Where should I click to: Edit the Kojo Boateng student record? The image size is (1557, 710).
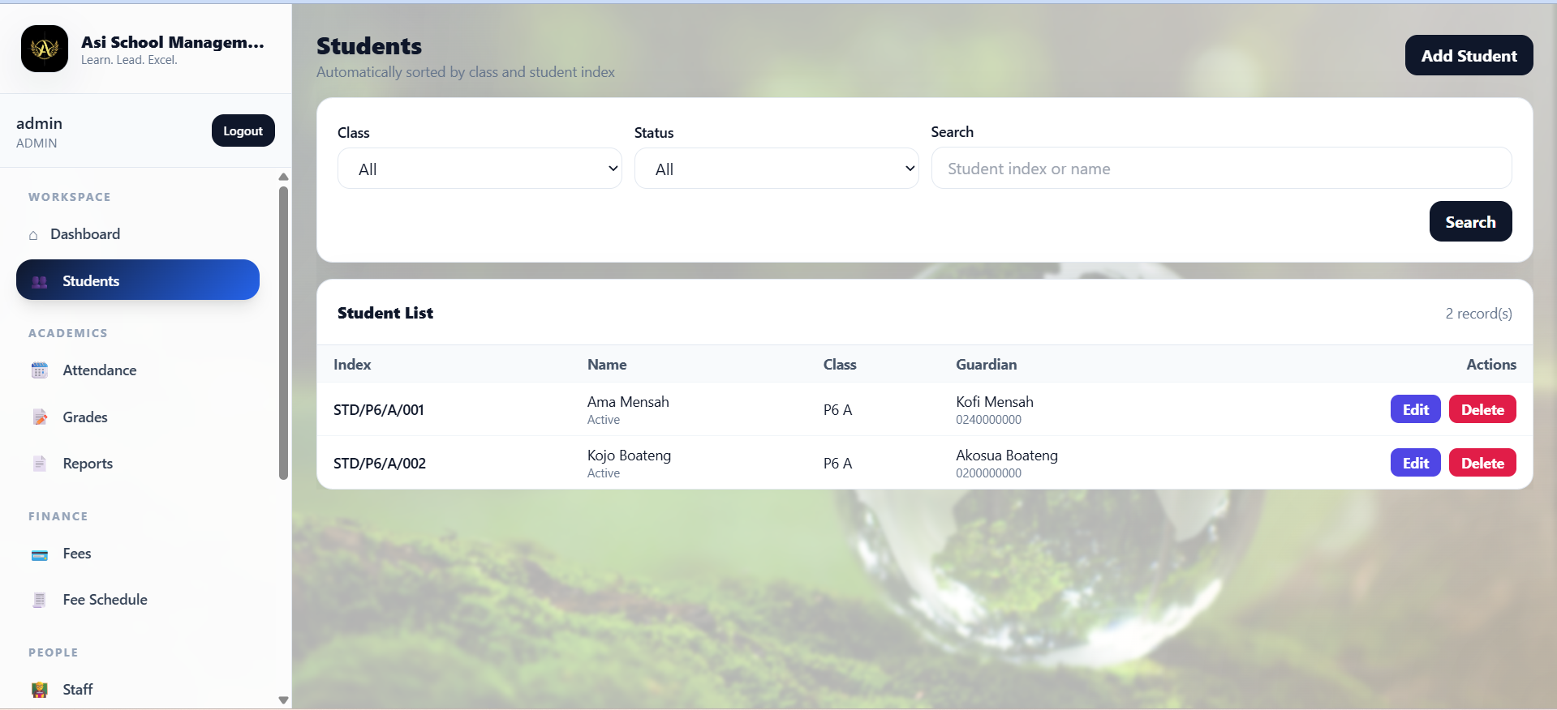1415,463
